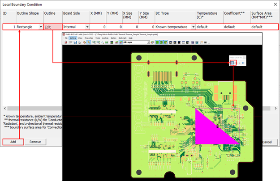Click the Temperature default cell
Screen dimensions: 280x181
208,27
